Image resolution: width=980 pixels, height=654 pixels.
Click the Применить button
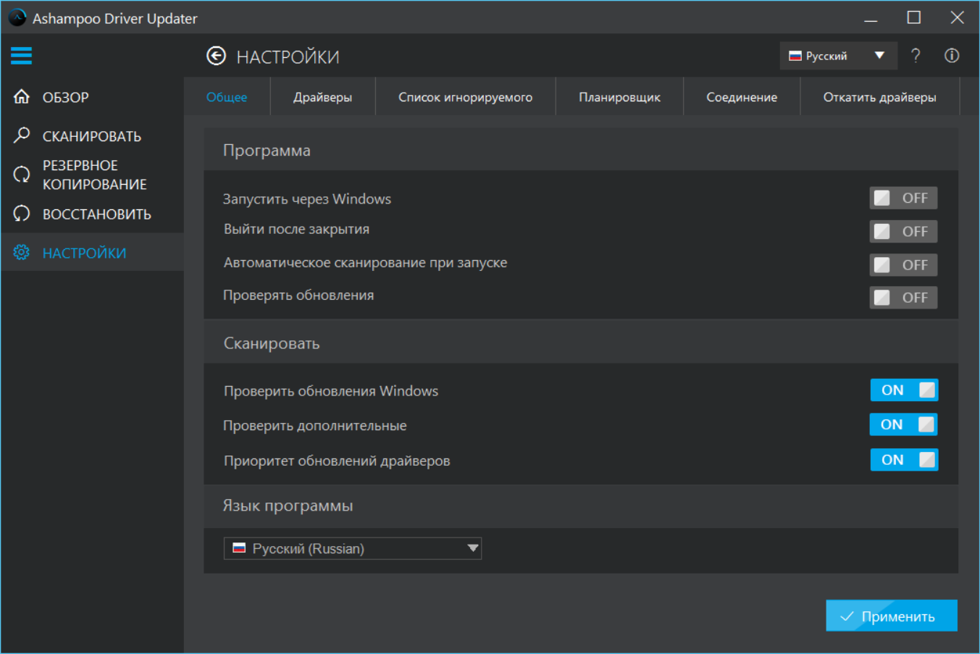[892, 616]
